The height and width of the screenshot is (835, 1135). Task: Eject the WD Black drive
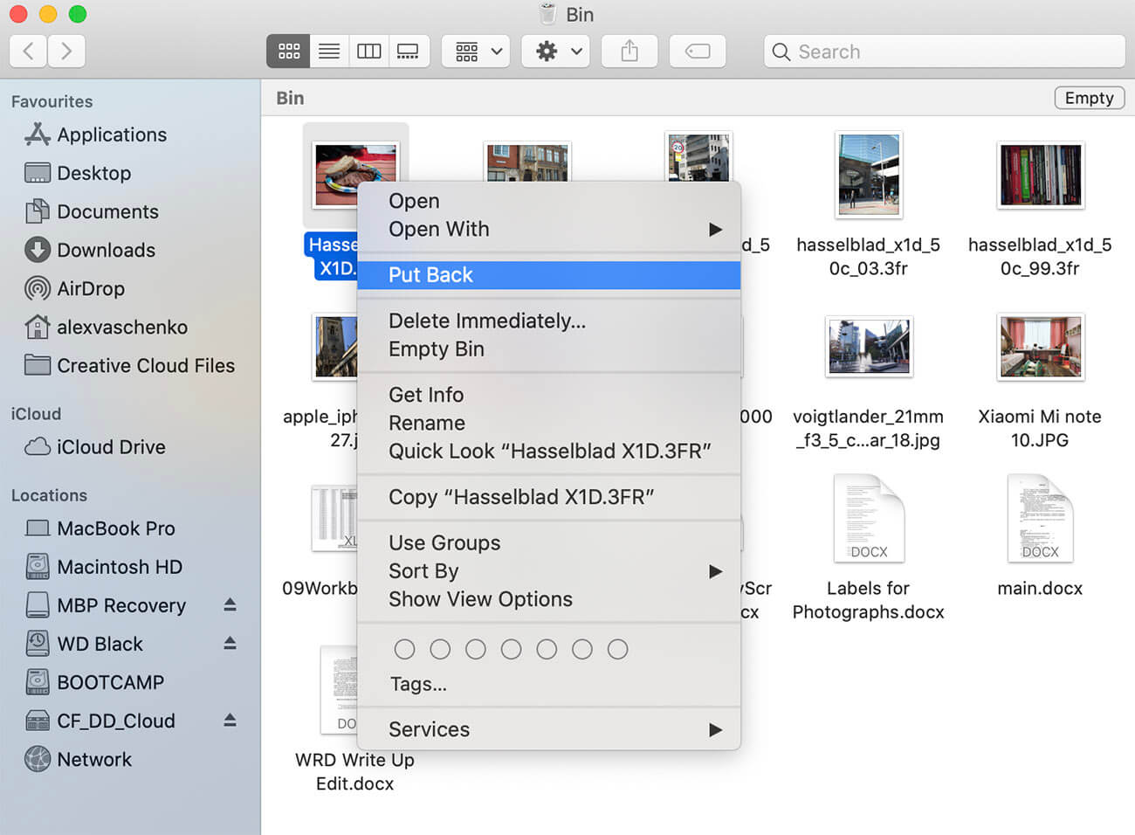[x=230, y=643]
